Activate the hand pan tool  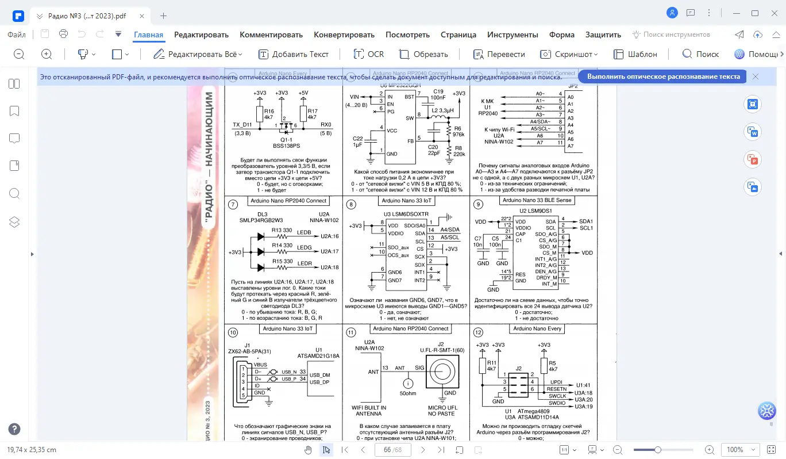coord(308,450)
